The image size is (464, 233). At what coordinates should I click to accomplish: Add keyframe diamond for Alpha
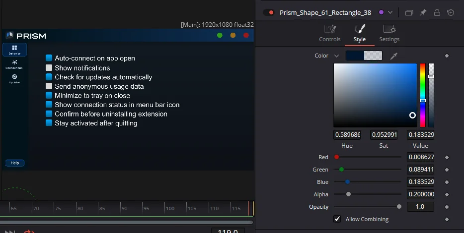pyautogui.click(x=447, y=195)
